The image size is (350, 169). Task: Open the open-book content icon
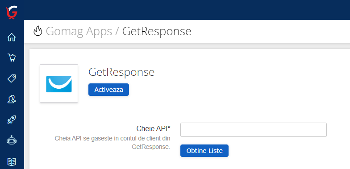pos(12,161)
